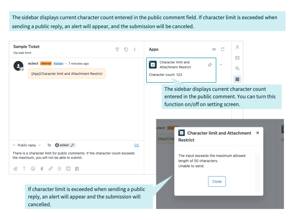The image size is (293, 220).
Task: Toggle apps visibility with the eye icon
Action: tap(214, 49)
